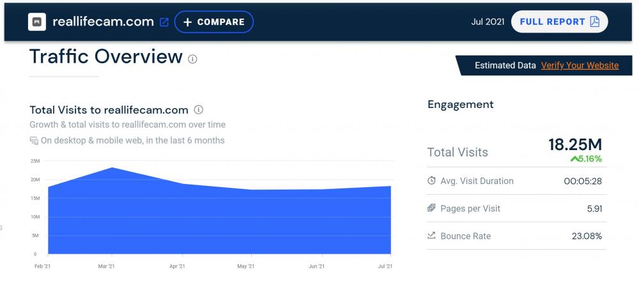
Task: Click the pages icon beside Pages per Visit
Action: pyautogui.click(x=432, y=208)
